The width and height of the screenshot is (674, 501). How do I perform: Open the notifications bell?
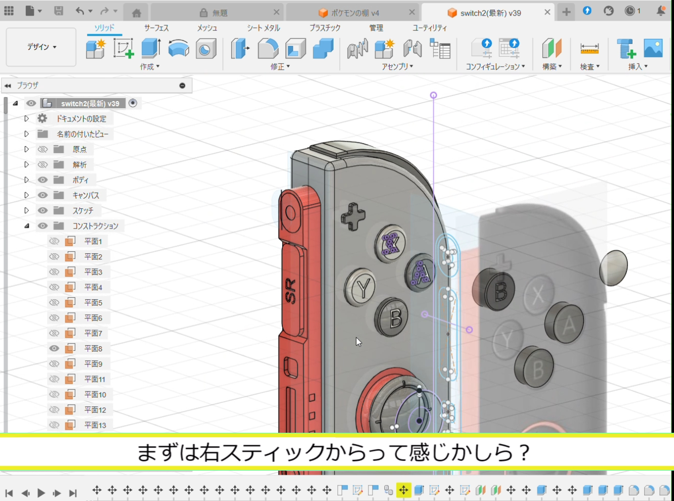coord(661,11)
